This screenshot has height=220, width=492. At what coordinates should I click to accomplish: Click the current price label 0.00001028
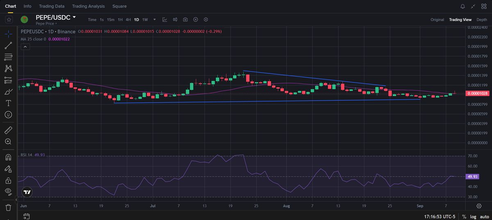click(x=477, y=93)
